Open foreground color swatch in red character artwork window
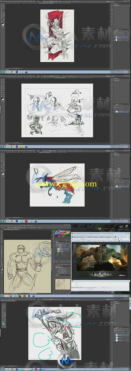131x371 pixels. click(x=2, y=24)
